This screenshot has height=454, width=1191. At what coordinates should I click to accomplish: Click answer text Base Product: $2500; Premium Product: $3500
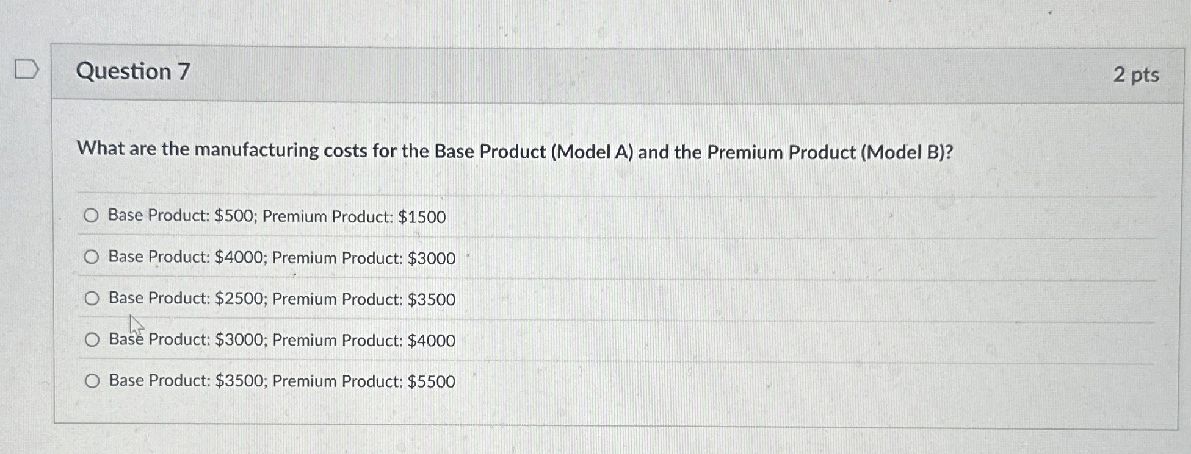[x=282, y=299]
